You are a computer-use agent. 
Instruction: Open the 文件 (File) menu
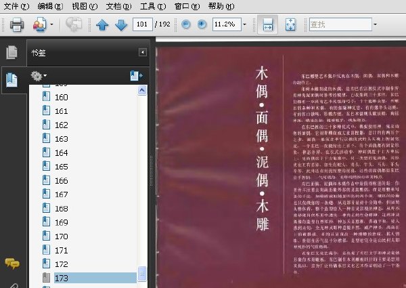[16, 6]
